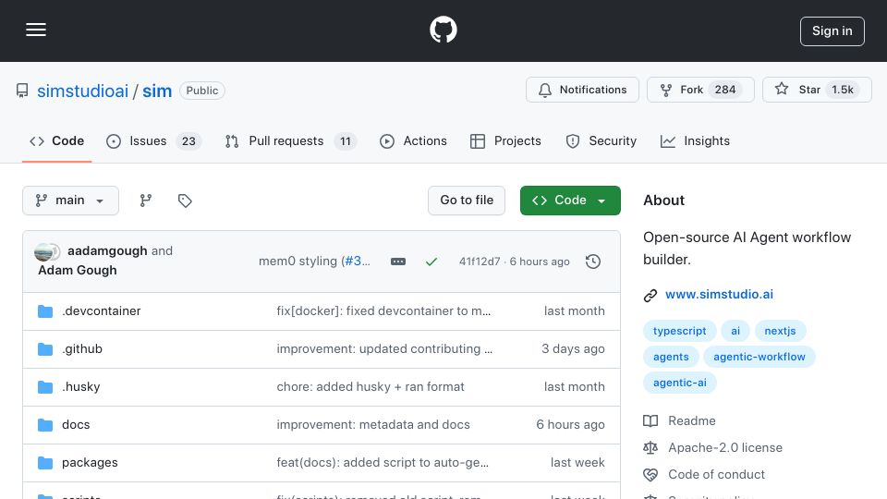Expand the green Code dropdown
Screen dimensions: 887x499
point(570,201)
